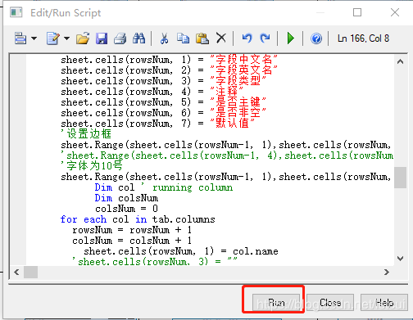This screenshot has height=320, width=413.
Task: Click the line 'rowsNum = rowsNum + 1'
Action: pyautogui.click(x=132, y=230)
